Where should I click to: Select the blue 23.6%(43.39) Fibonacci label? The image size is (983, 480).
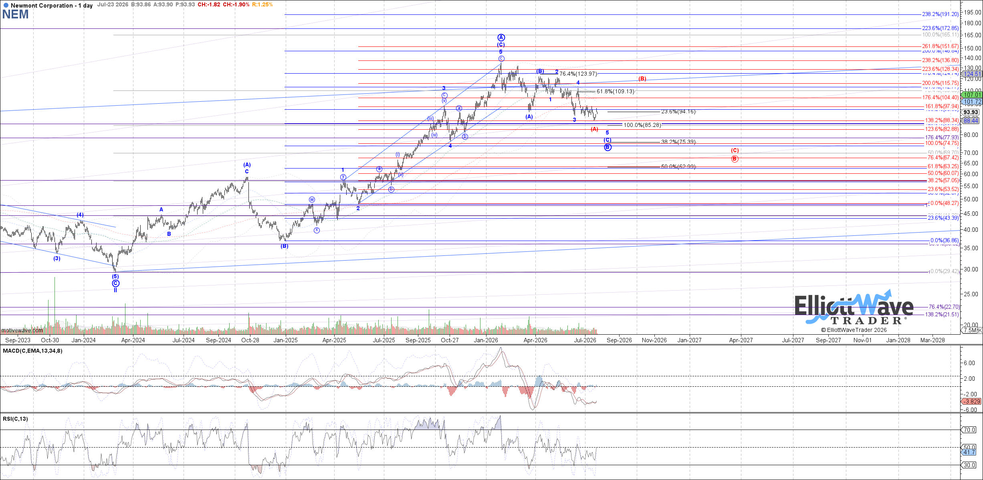(943, 218)
